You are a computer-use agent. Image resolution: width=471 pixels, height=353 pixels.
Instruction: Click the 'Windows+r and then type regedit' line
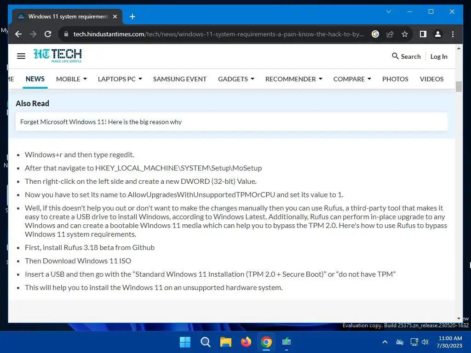(x=80, y=154)
